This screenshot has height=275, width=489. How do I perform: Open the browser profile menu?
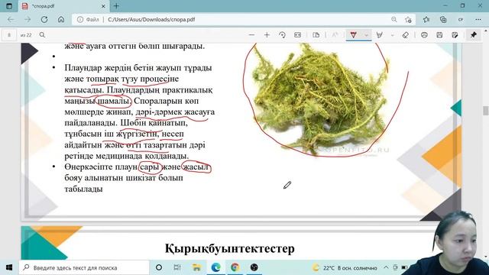click(461, 19)
